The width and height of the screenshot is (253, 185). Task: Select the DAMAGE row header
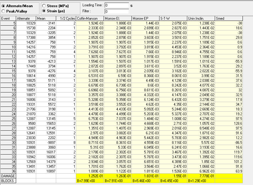click(8, 176)
